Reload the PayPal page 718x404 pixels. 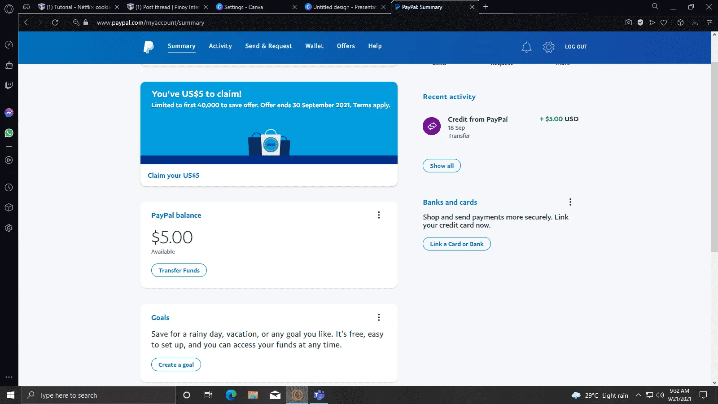tap(55, 22)
